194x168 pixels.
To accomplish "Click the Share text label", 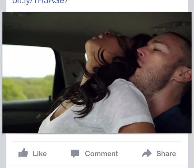I will 166,154.
